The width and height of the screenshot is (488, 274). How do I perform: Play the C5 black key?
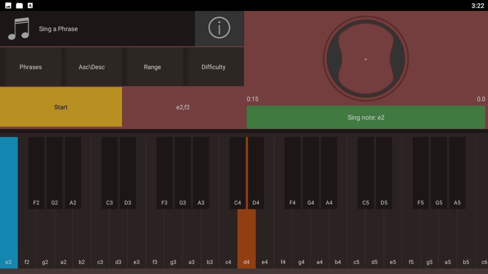[366, 173]
